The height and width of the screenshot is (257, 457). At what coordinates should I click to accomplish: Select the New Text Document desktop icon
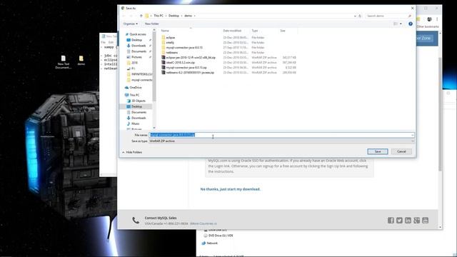click(x=64, y=62)
